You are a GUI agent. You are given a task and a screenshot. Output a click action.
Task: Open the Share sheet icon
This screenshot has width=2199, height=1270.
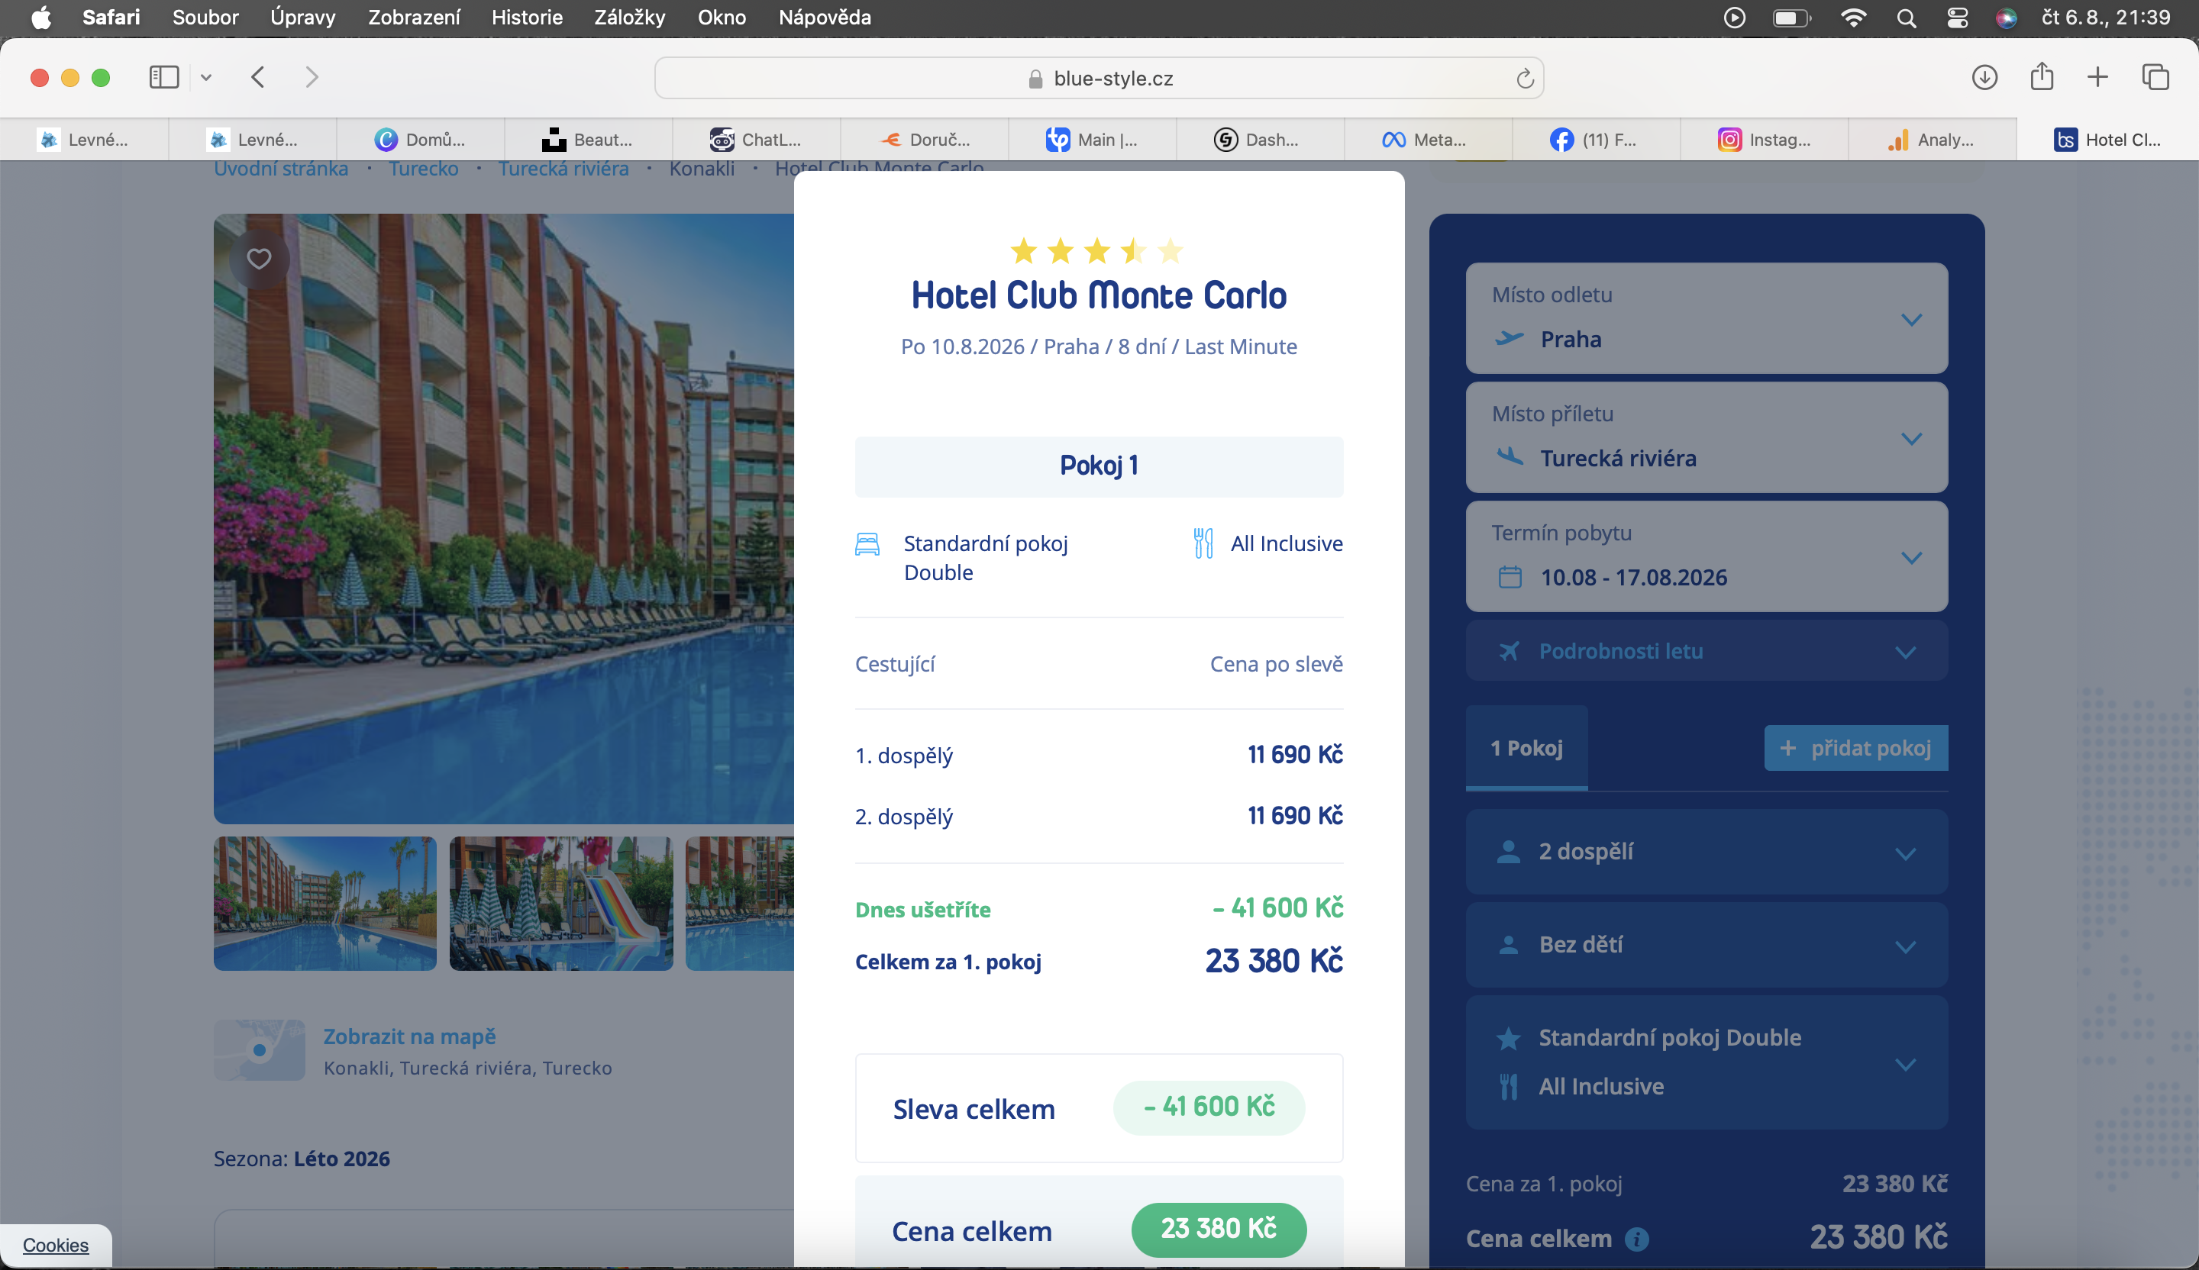2042,77
